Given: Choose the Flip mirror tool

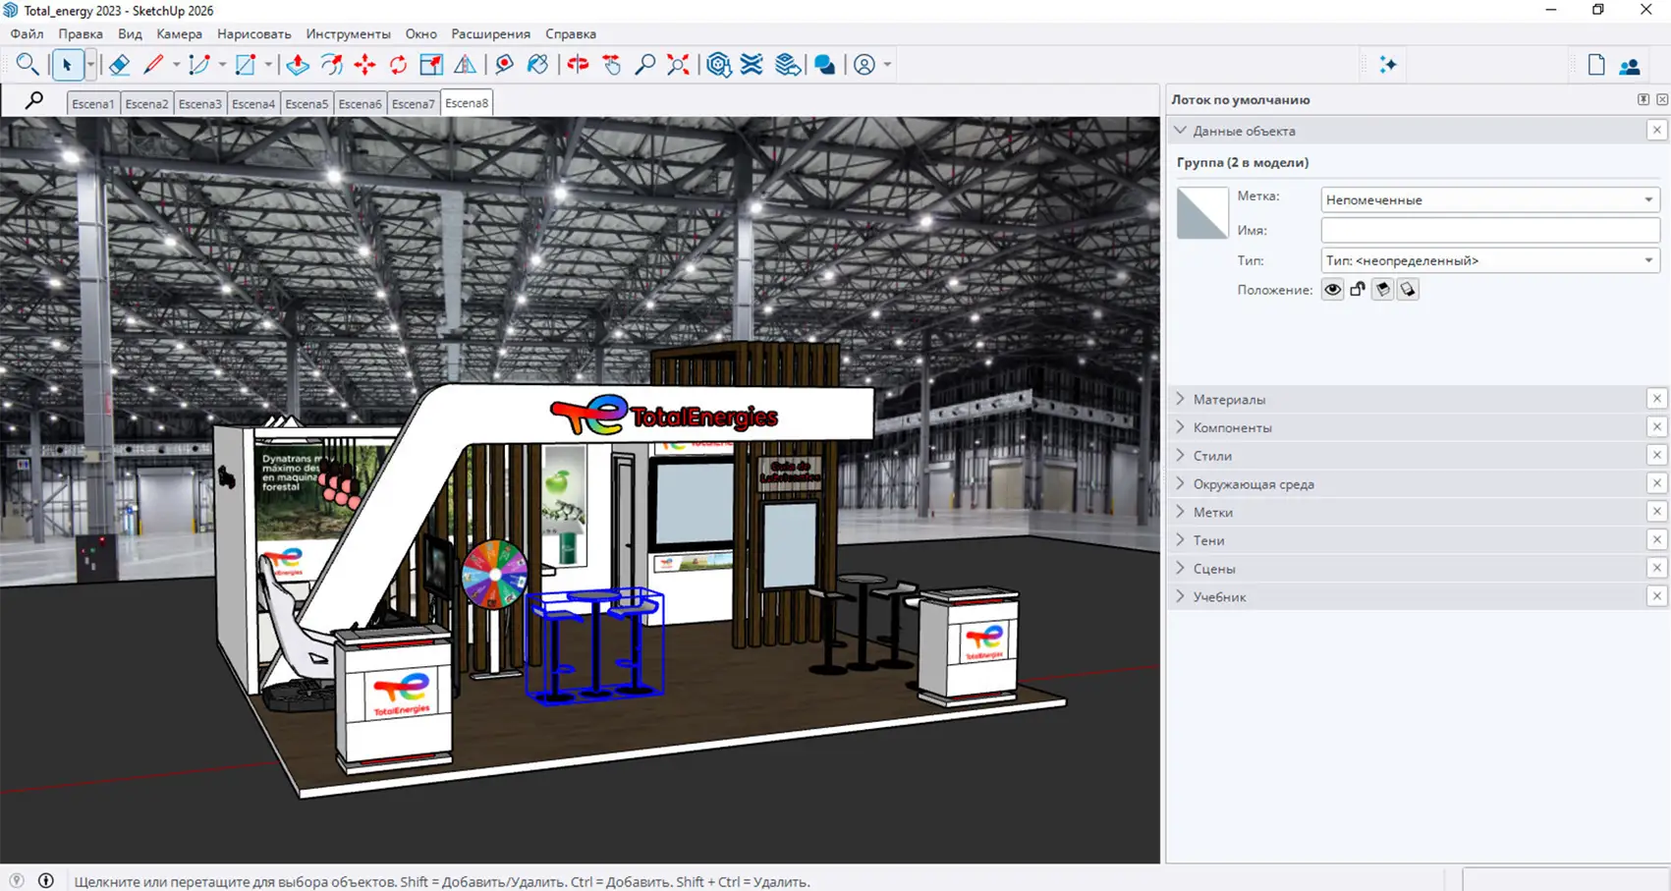Looking at the screenshot, I should [465, 65].
